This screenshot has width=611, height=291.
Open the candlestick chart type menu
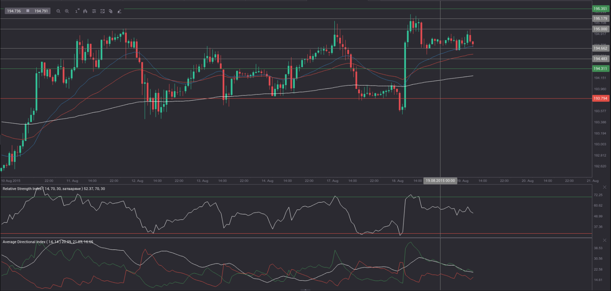coord(85,11)
